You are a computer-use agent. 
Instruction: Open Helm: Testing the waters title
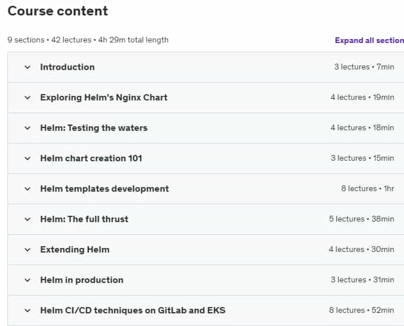[94, 128]
